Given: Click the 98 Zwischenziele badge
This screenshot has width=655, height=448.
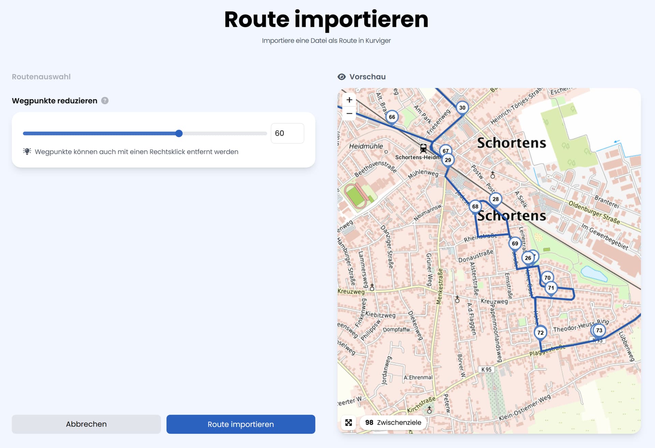Looking at the screenshot, I should [393, 422].
